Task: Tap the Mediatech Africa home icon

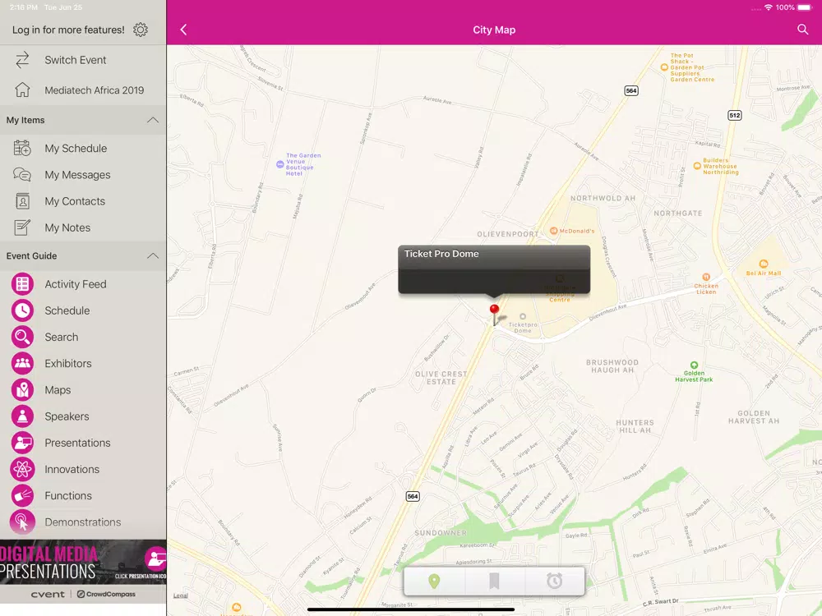Action: [x=22, y=90]
